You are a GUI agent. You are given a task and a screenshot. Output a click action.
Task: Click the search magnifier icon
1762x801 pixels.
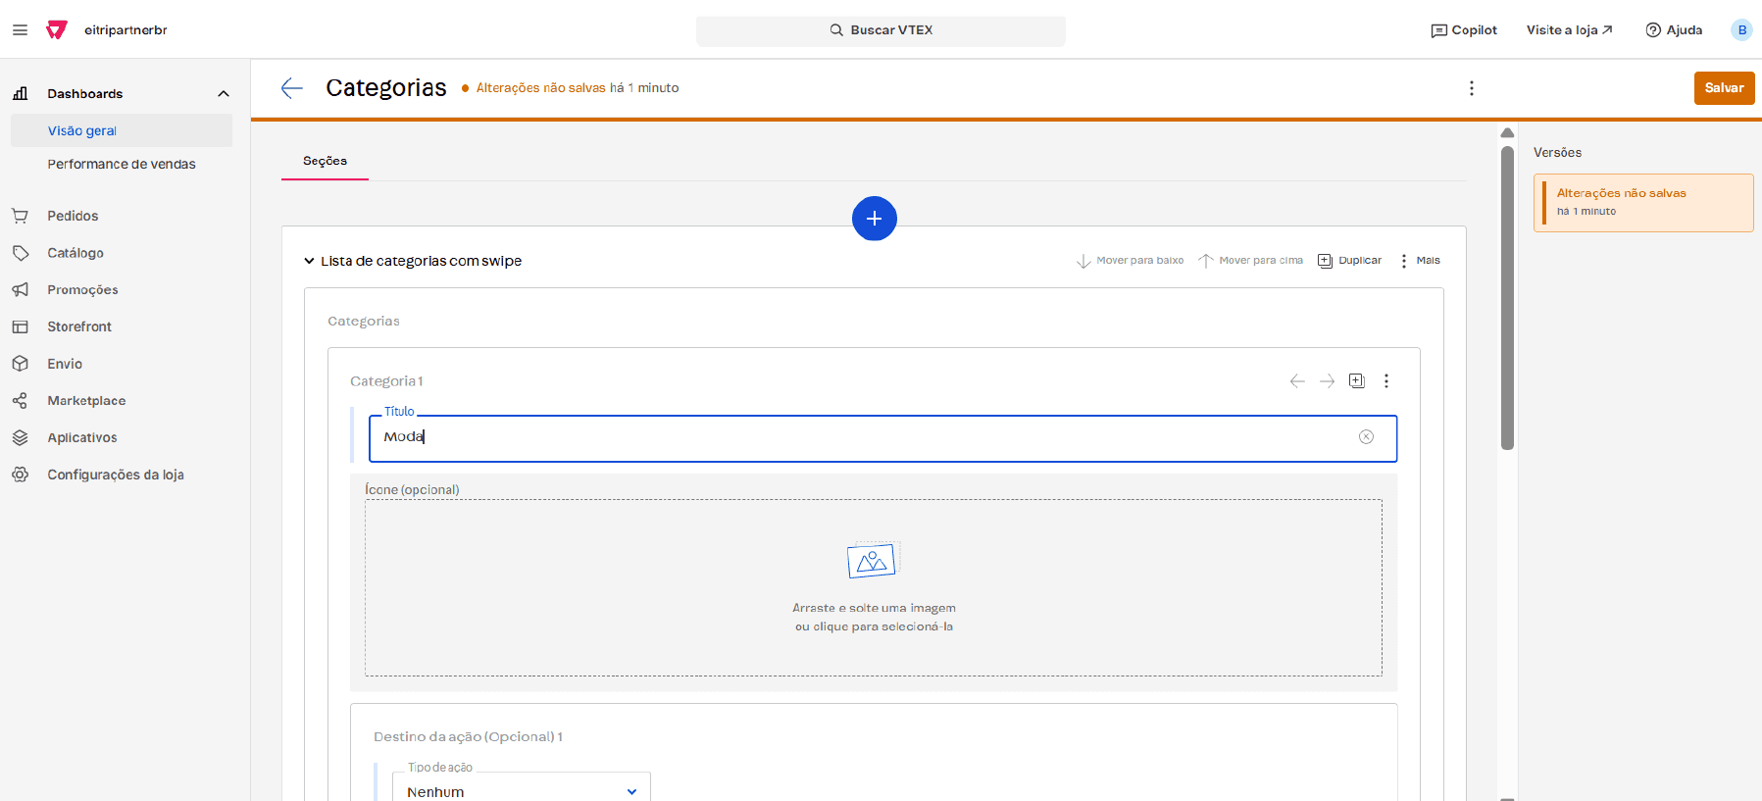point(836,30)
